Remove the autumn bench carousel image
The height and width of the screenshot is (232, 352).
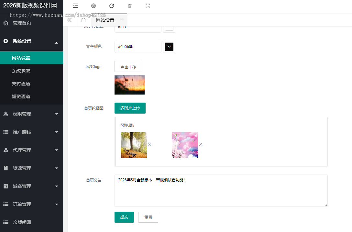149,144
